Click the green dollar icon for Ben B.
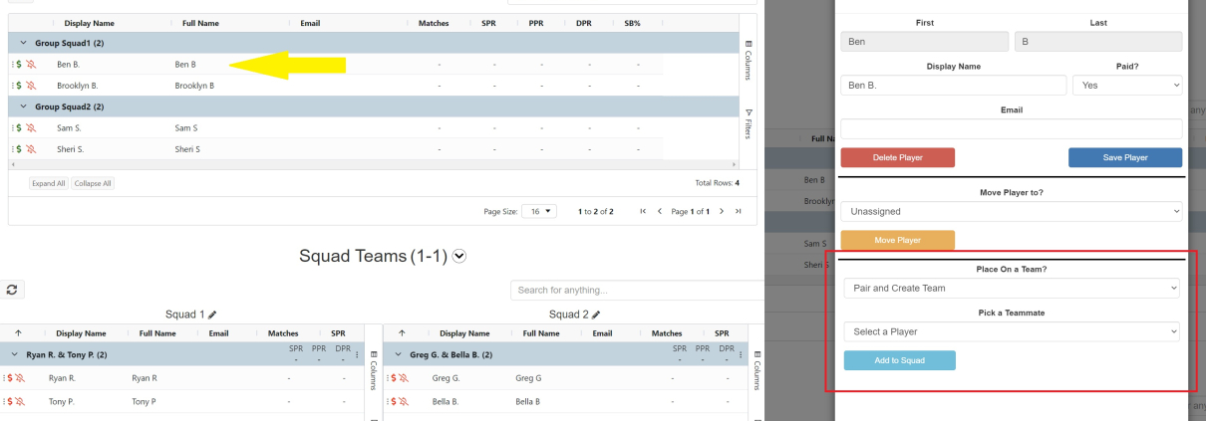The image size is (1206, 421). [19, 65]
